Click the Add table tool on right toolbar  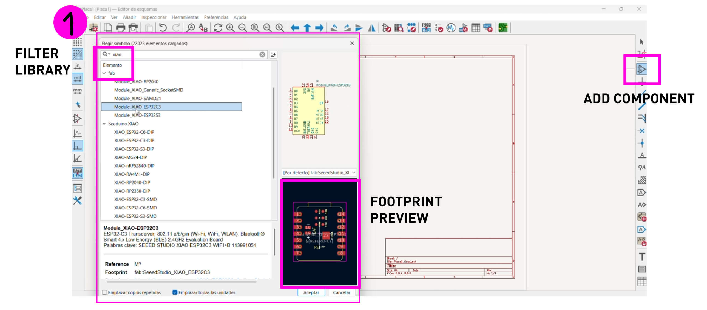pos(642,281)
